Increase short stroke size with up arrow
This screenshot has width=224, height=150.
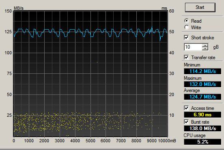tap(205, 45)
